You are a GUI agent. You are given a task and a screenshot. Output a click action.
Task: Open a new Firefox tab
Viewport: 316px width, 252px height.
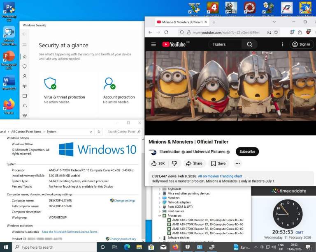[x=214, y=22]
